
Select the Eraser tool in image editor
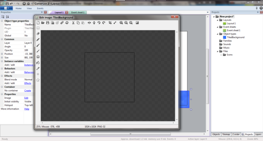coord(38,34)
